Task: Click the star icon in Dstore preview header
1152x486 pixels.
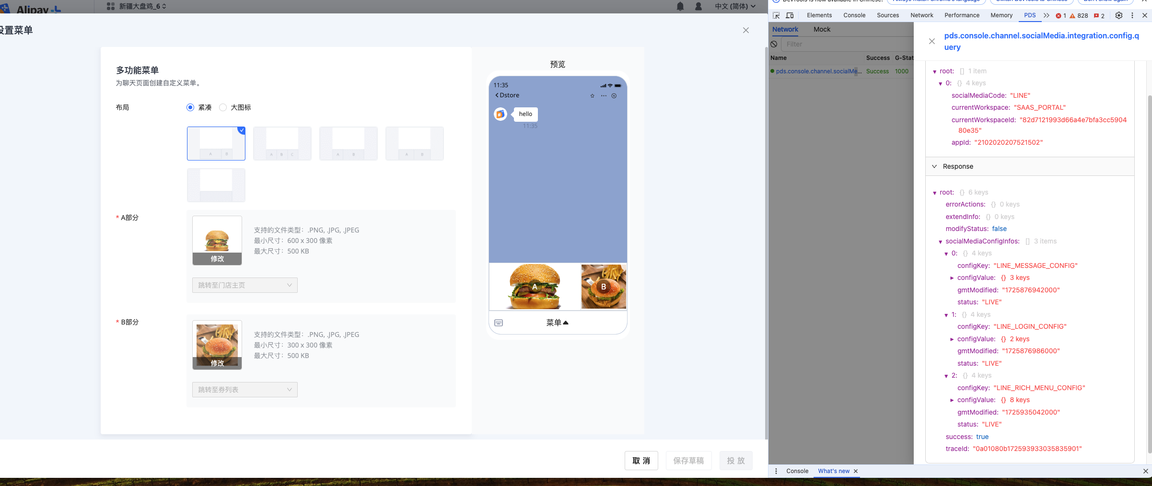Action: [593, 96]
